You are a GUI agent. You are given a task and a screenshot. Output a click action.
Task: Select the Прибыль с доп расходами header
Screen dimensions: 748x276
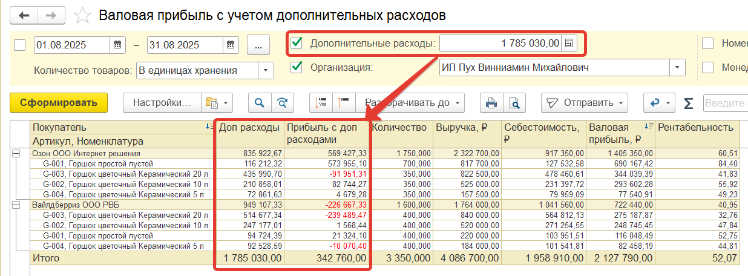coord(327,134)
